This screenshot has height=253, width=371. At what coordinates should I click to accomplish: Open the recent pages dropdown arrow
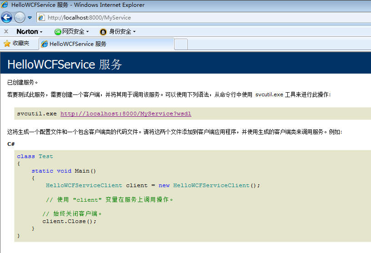pos(30,18)
